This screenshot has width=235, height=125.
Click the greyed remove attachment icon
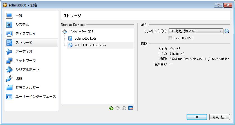(x=118, y=108)
